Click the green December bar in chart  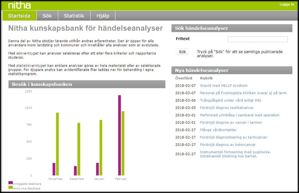click(x=79, y=149)
